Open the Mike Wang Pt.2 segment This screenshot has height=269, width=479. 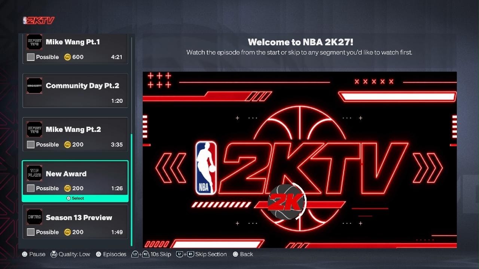coord(75,134)
